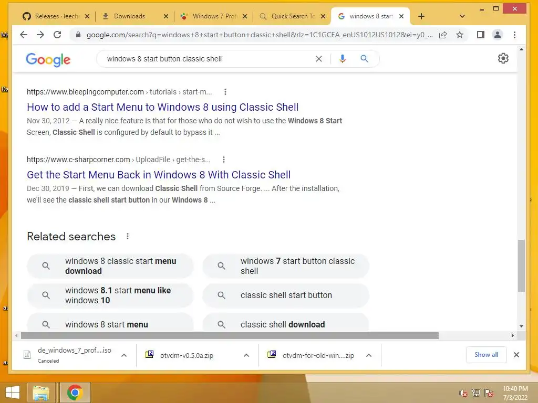The image size is (538, 403).
Task: Click the Google logo
Action: click(48, 60)
